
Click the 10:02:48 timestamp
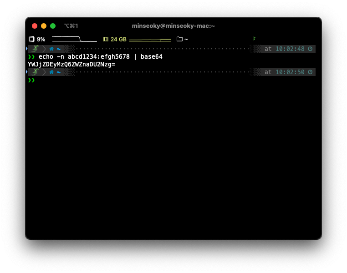[290, 49]
